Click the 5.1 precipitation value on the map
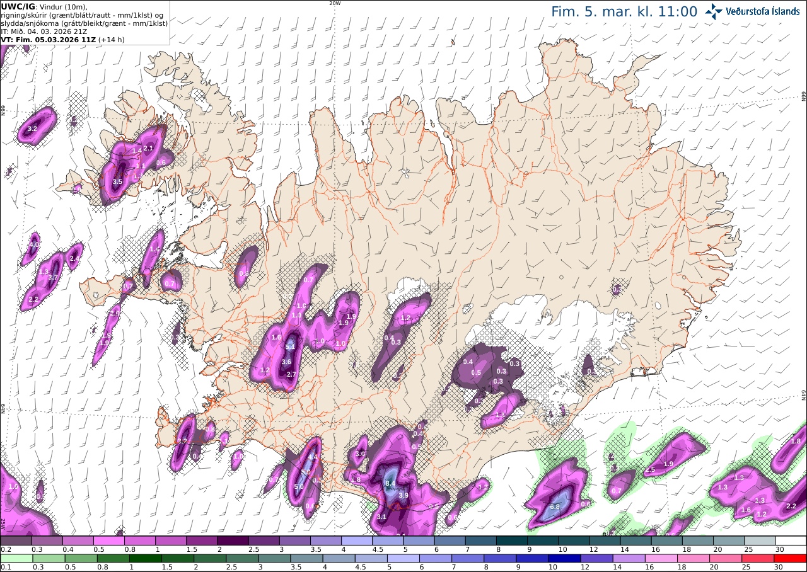The image size is (807, 572). point(291,346)
